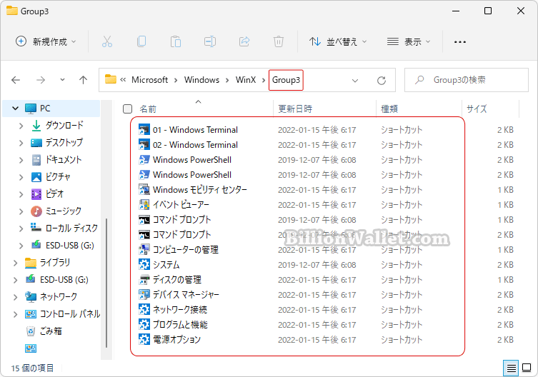Viewport: 538px width, 377px height.
Task: Switch to large icons view layout
Action: tap(527, 368)
